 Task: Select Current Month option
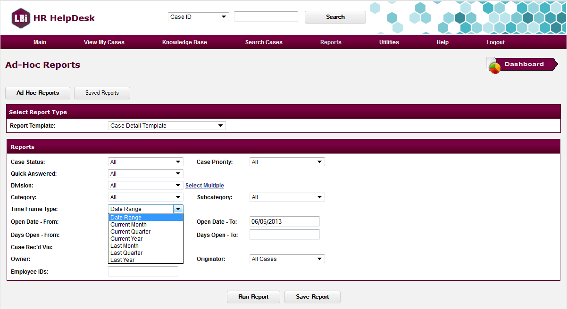[x=146, y=225]
